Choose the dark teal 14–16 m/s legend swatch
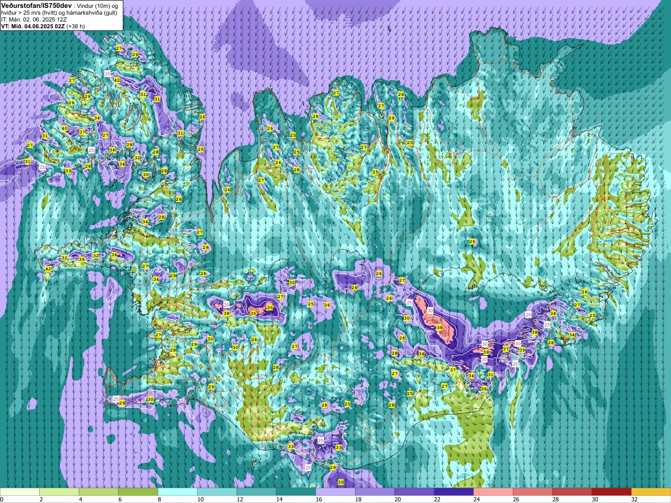This screenshot has width=671, height=503. [x=296, y=493]
